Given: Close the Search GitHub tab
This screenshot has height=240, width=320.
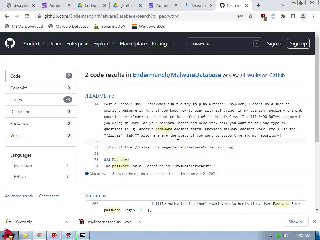Looking at the screenshot, I should [x=247, y=6].
